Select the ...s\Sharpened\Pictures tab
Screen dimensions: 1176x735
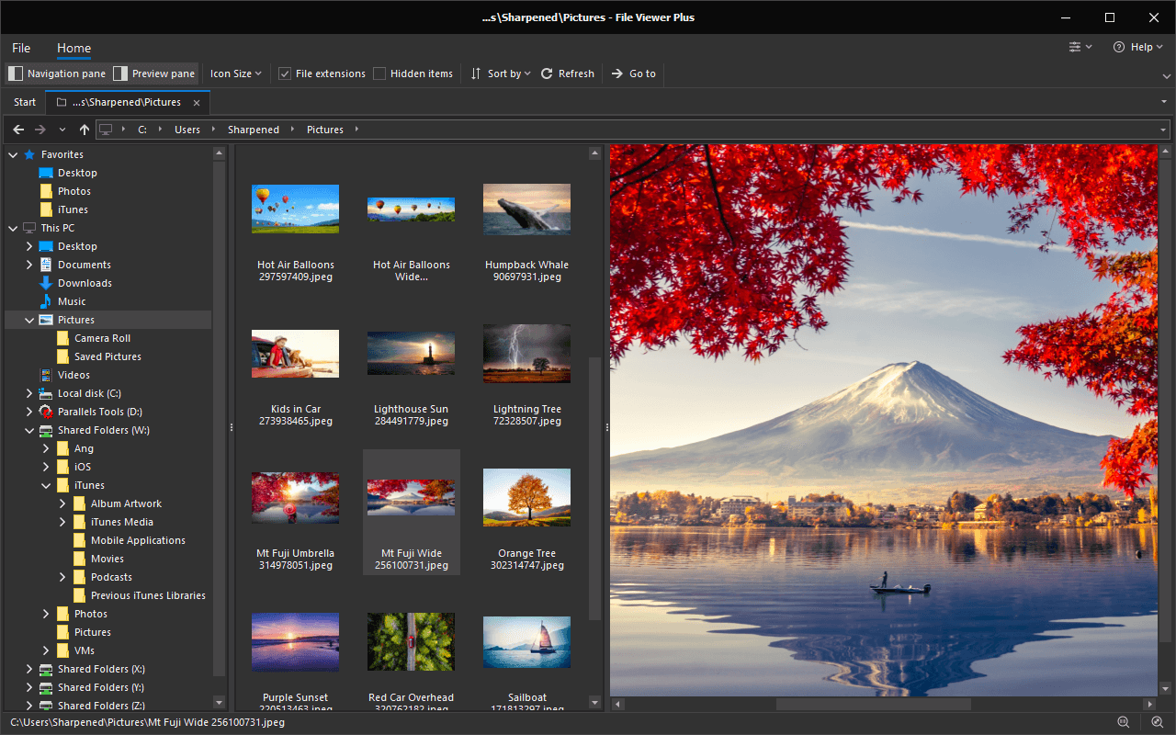click(x=128, y=102)
